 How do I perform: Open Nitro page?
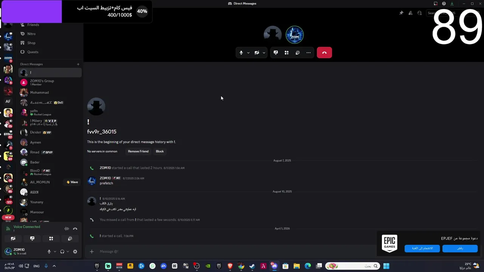point(50,34)
